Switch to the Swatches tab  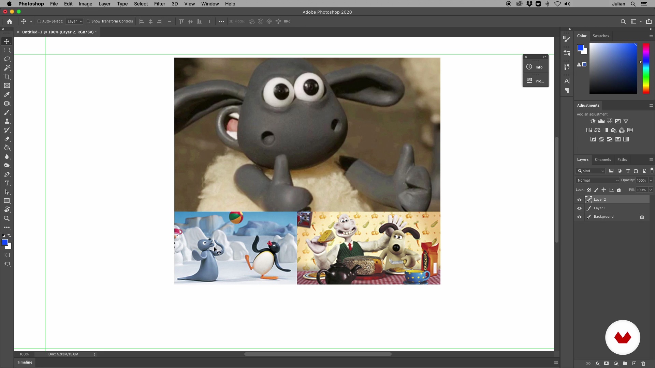click(x=601, y=36)
